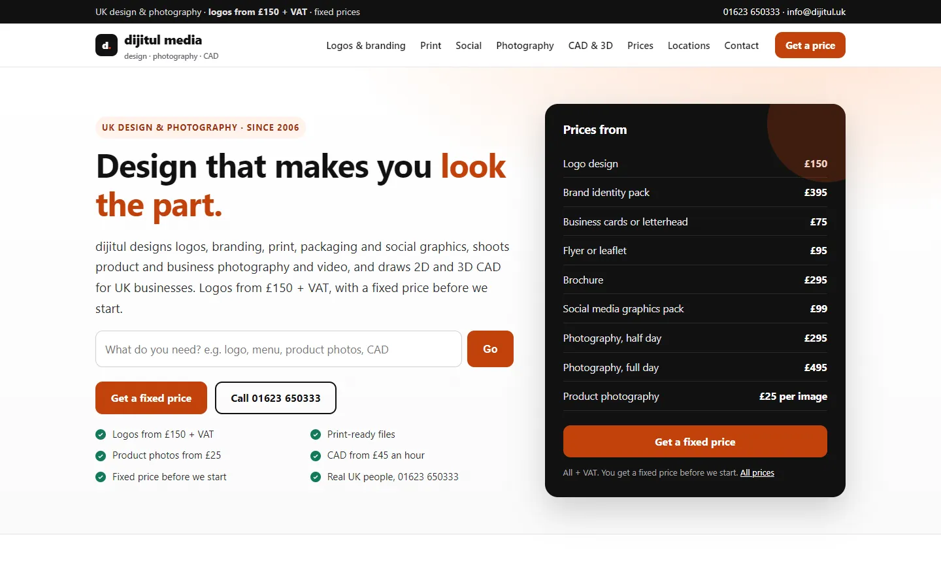The width and height of the screenshot is (941, 588).
Task: Click Business cards or letterhead row
Action: [x=695, y=221]
